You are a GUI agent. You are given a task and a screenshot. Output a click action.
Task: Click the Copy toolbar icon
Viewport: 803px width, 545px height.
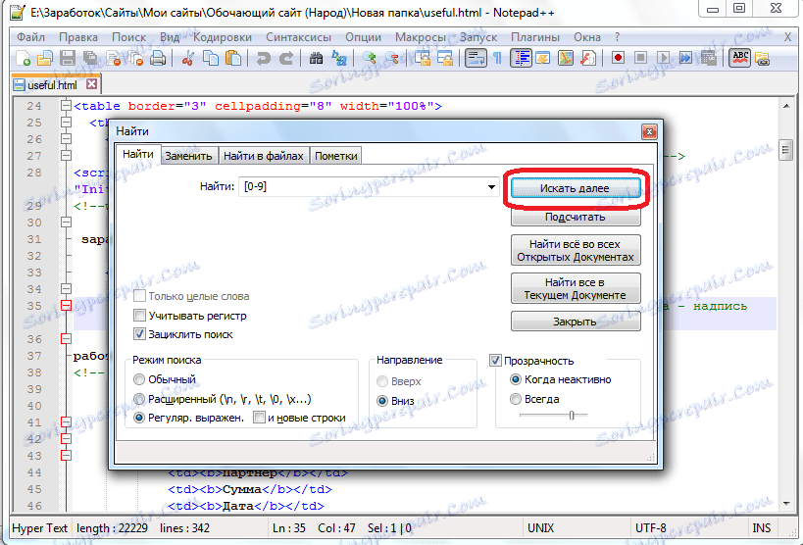211,59
